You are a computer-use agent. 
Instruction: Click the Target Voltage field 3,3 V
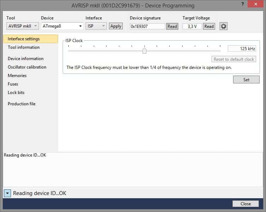192,26
